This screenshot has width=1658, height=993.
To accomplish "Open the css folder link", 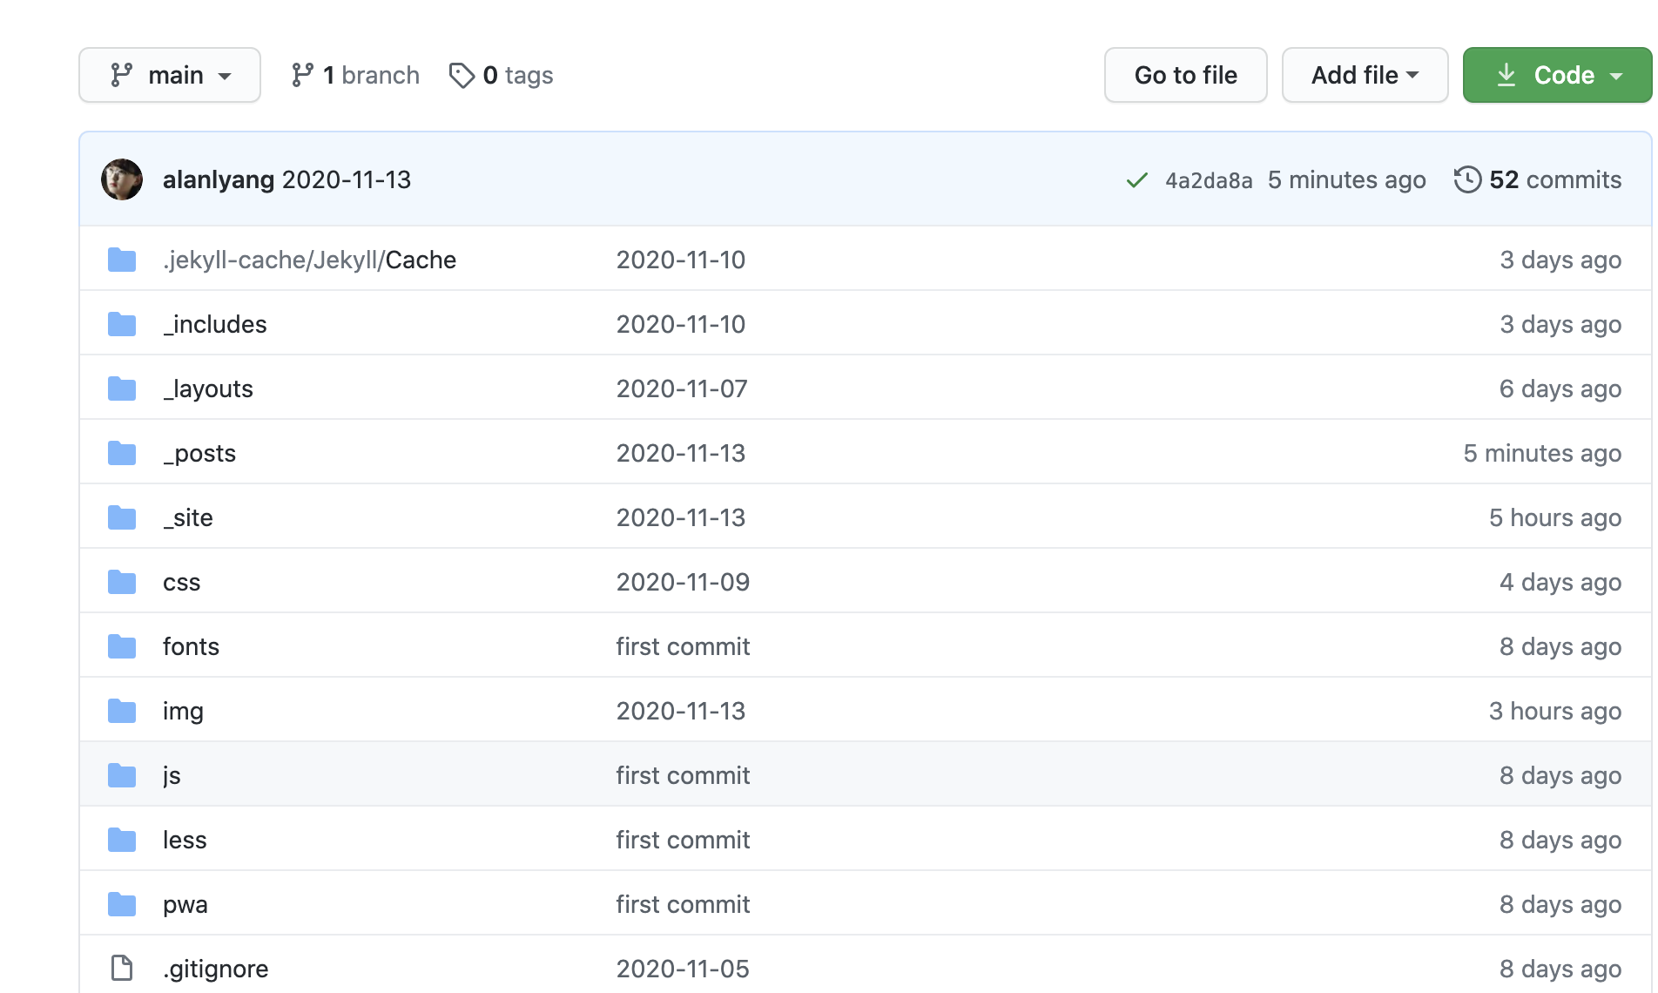I will (x=181, y=582).
